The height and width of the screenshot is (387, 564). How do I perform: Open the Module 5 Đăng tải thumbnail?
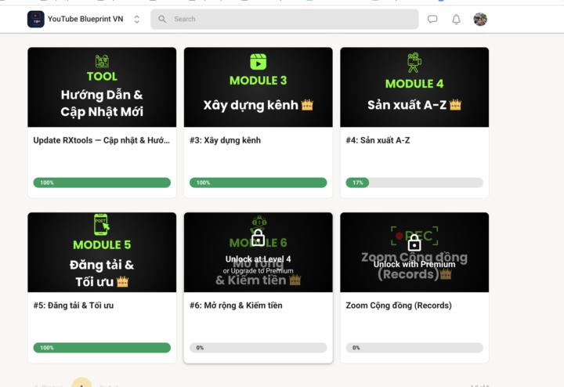(102, 252)
